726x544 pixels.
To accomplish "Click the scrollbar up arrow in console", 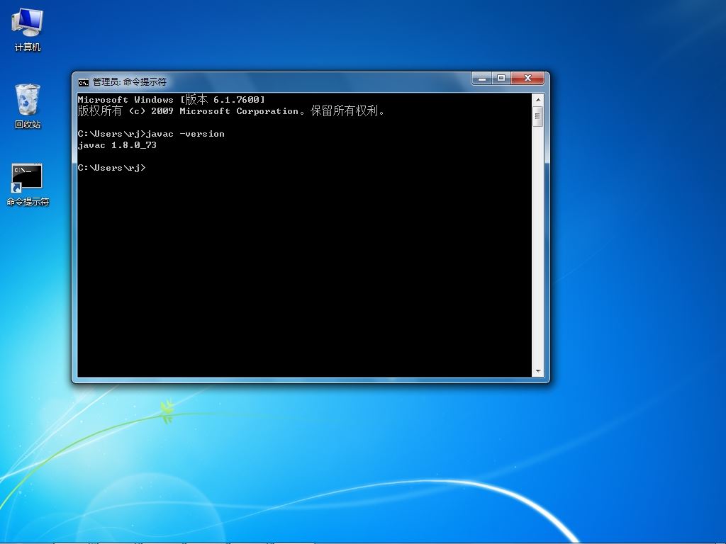I will point(538,99).
